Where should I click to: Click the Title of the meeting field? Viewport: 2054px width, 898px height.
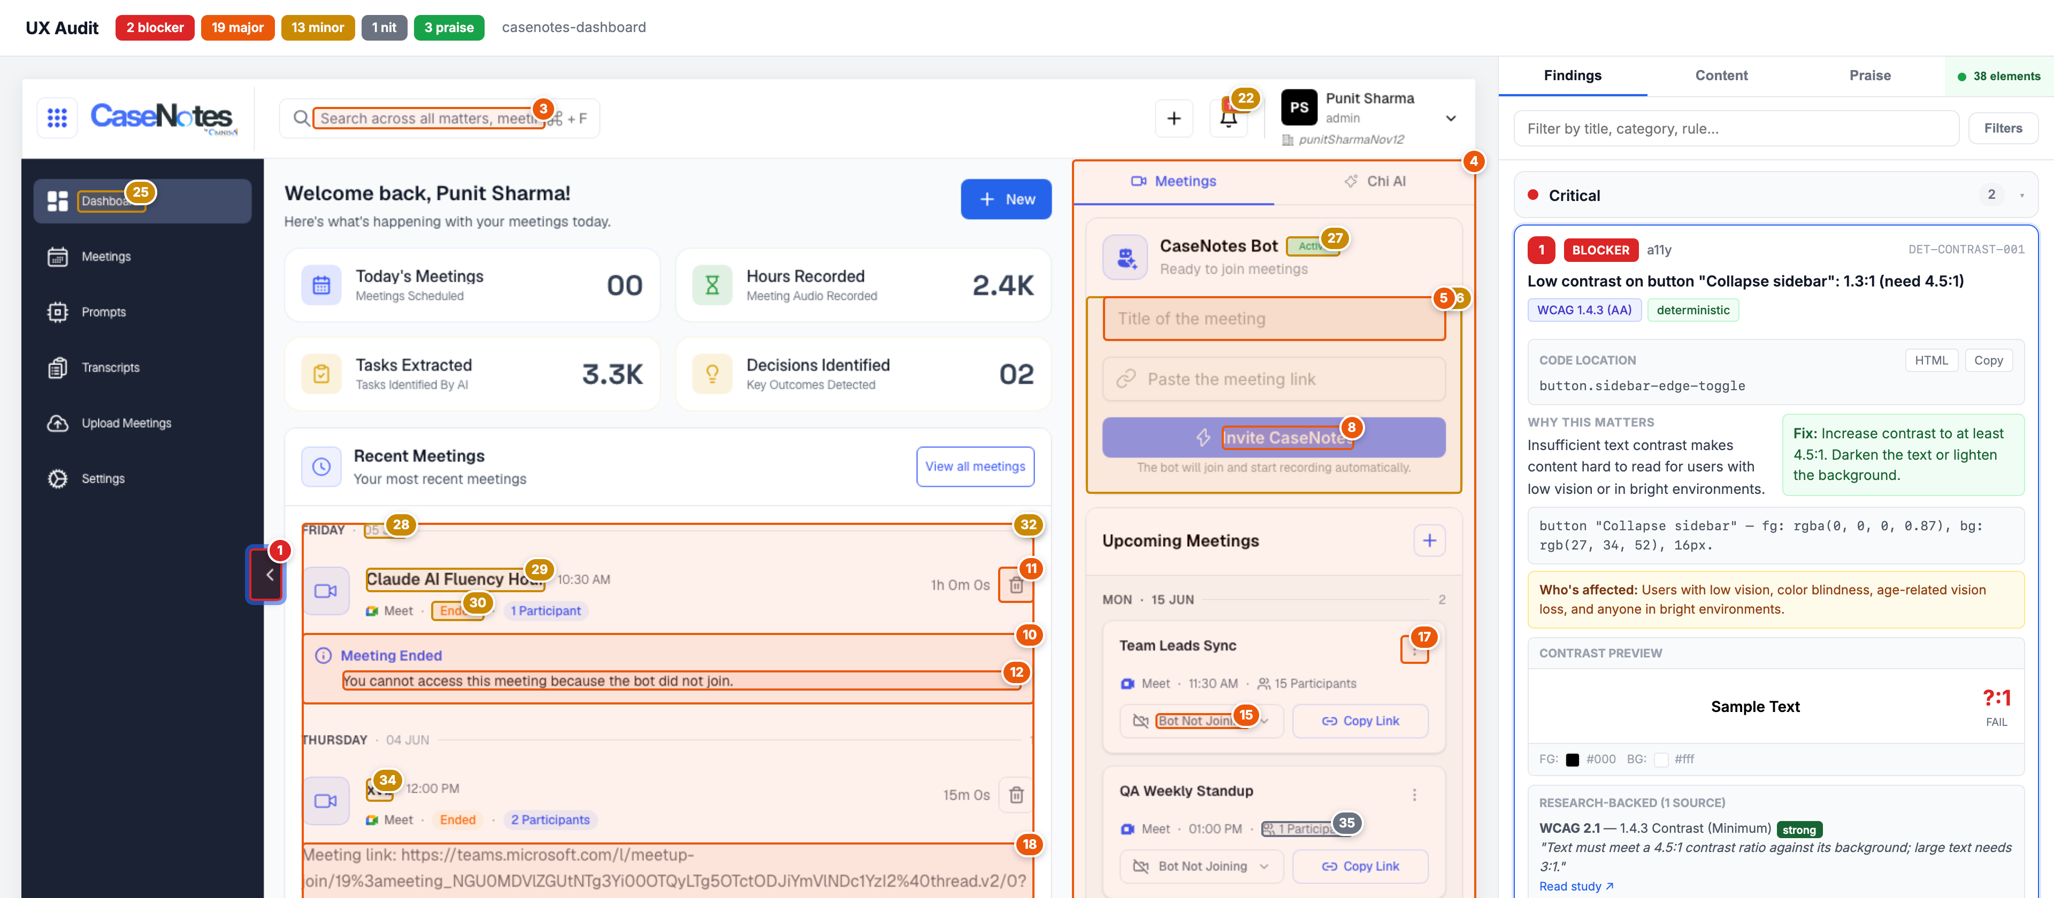[x=1274, y=319]
